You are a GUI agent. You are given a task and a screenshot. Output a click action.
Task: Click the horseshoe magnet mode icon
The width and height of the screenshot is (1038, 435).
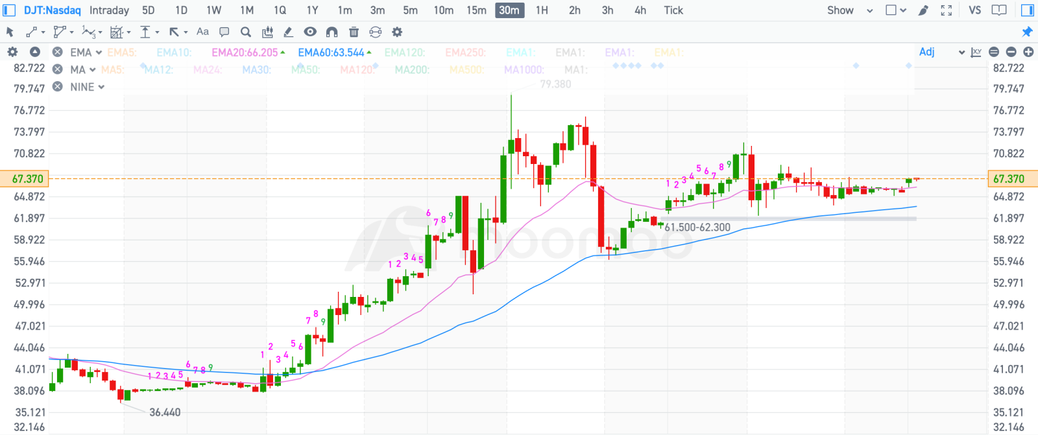point(332,32)
